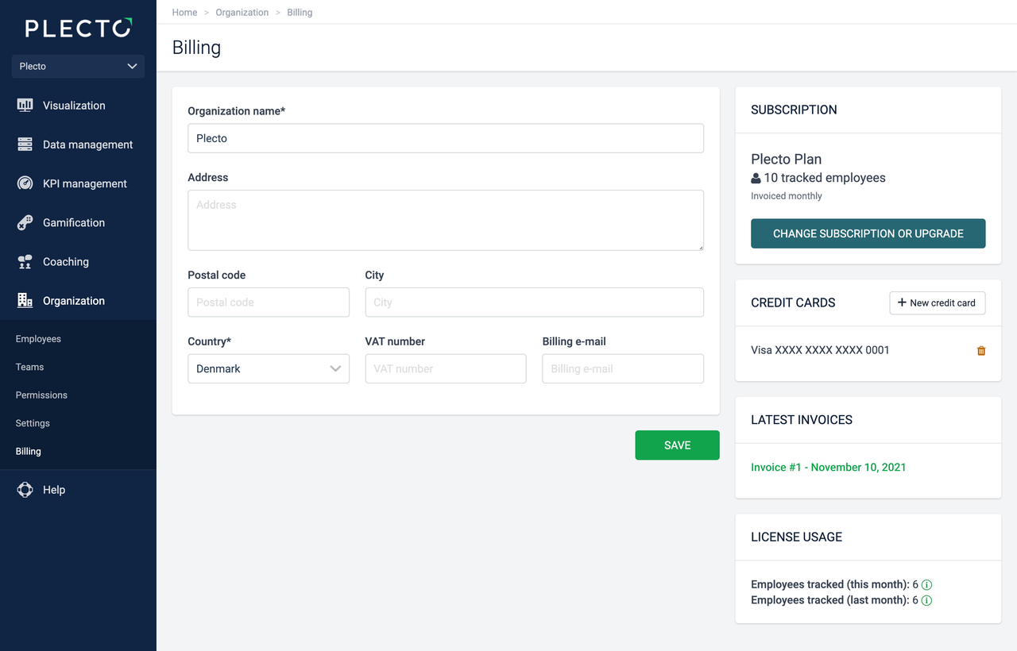Click the Visualization chart icon in sidebar
The height and width of the screenshot is (651, 1017).
[x=25, y=106]
